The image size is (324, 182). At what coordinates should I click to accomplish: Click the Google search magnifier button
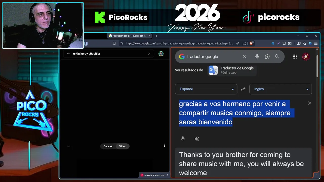[x=277, y=57]
